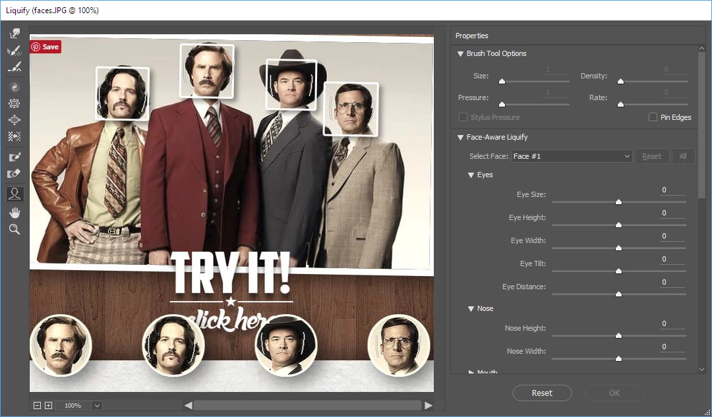This screenshot has width=712, height=417.
Task: Select the Smooth tool
Action: [15, 67]
